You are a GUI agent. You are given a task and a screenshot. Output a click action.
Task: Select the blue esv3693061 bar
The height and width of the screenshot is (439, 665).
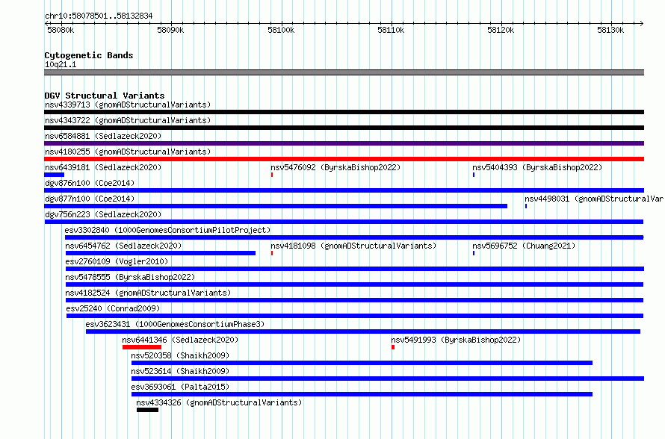362,394
